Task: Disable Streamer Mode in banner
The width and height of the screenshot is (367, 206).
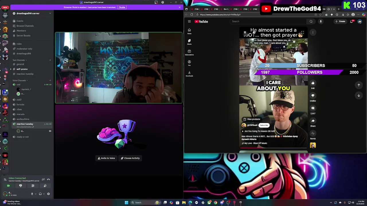Action: 122,7
